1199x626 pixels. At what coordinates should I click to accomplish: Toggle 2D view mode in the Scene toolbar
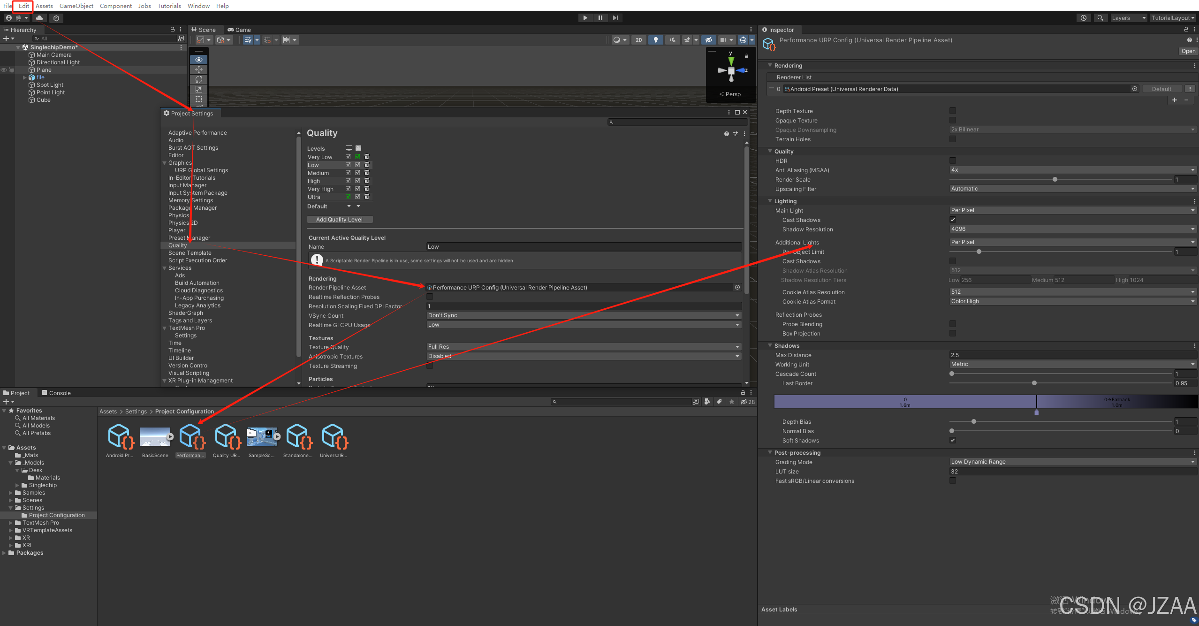pos(638,40)
